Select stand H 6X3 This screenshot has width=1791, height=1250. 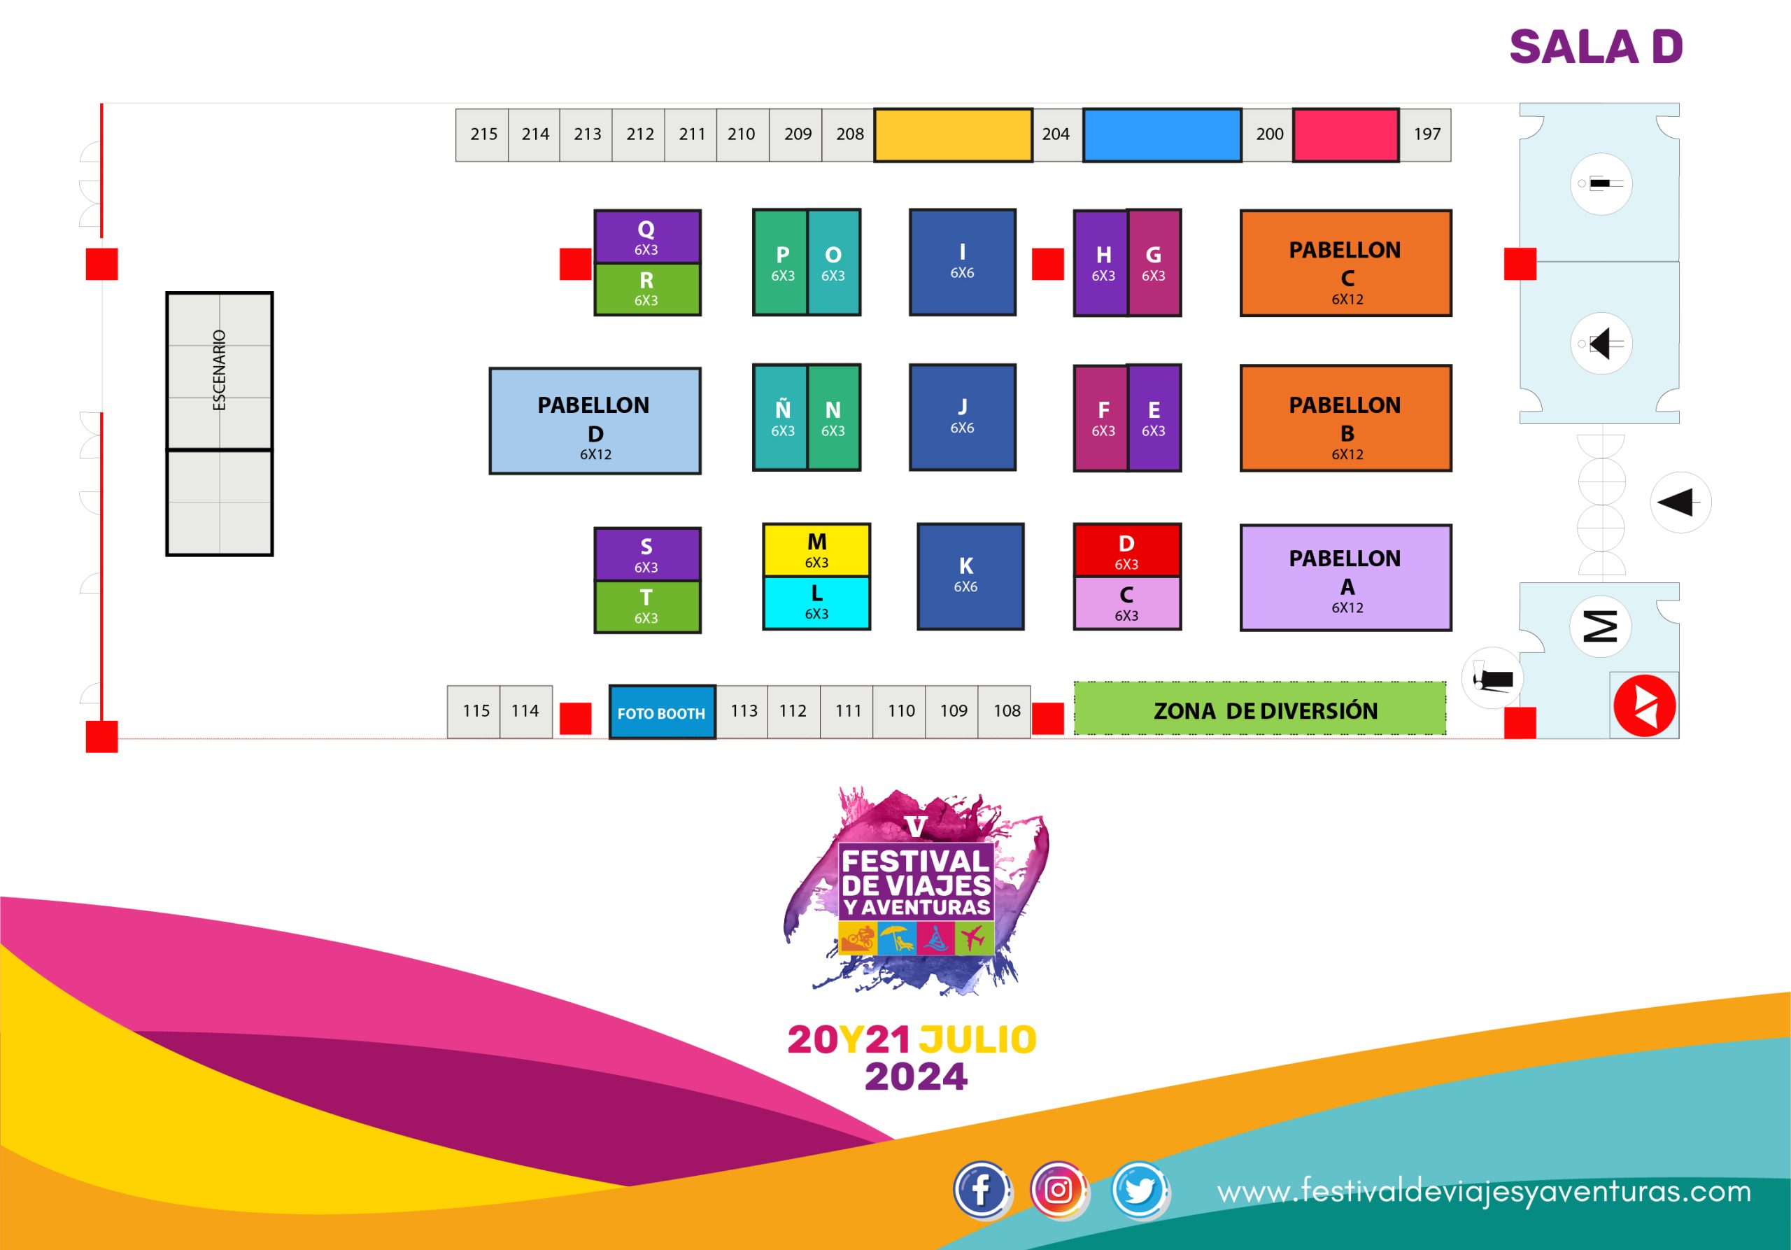[1101, 263]
